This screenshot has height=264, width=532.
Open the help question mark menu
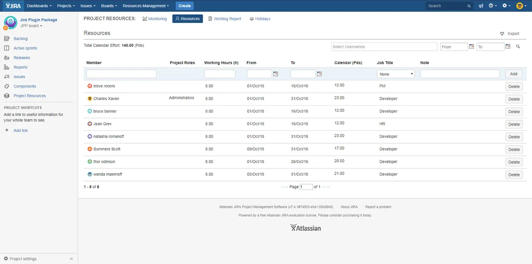493,6
